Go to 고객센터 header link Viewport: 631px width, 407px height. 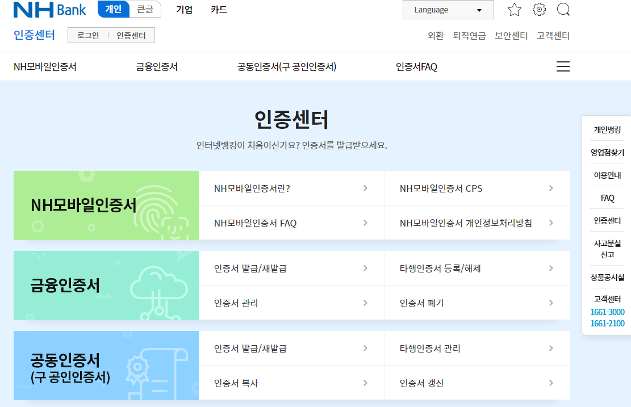[553, 36]
